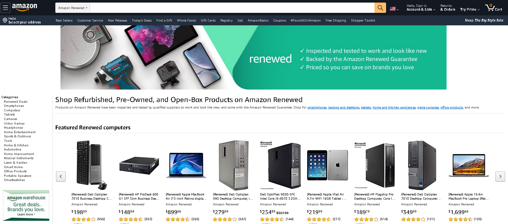Click the Amazon Warehouse Learn more banner
Screen dimensions: 508x224
(x=26, y=205)
